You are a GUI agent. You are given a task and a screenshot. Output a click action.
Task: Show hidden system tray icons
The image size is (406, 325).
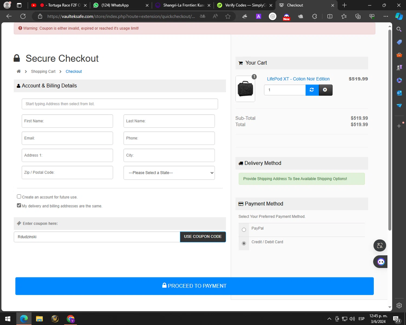click(329, 319)
